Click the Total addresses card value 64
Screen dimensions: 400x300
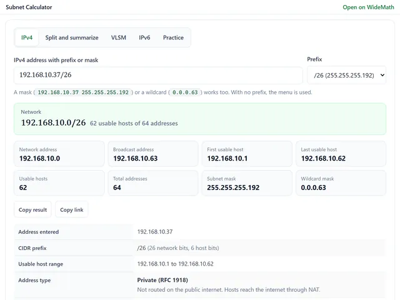(117, 187)
